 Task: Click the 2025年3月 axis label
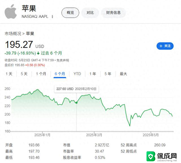click(94, 135)
